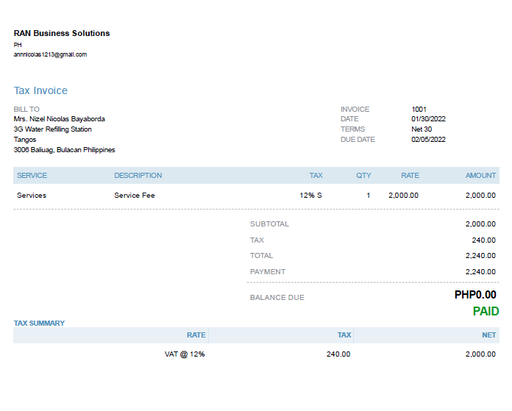Select the totals-section tax amount 240.00
512x411 pixels.
(x=483, y=240)
